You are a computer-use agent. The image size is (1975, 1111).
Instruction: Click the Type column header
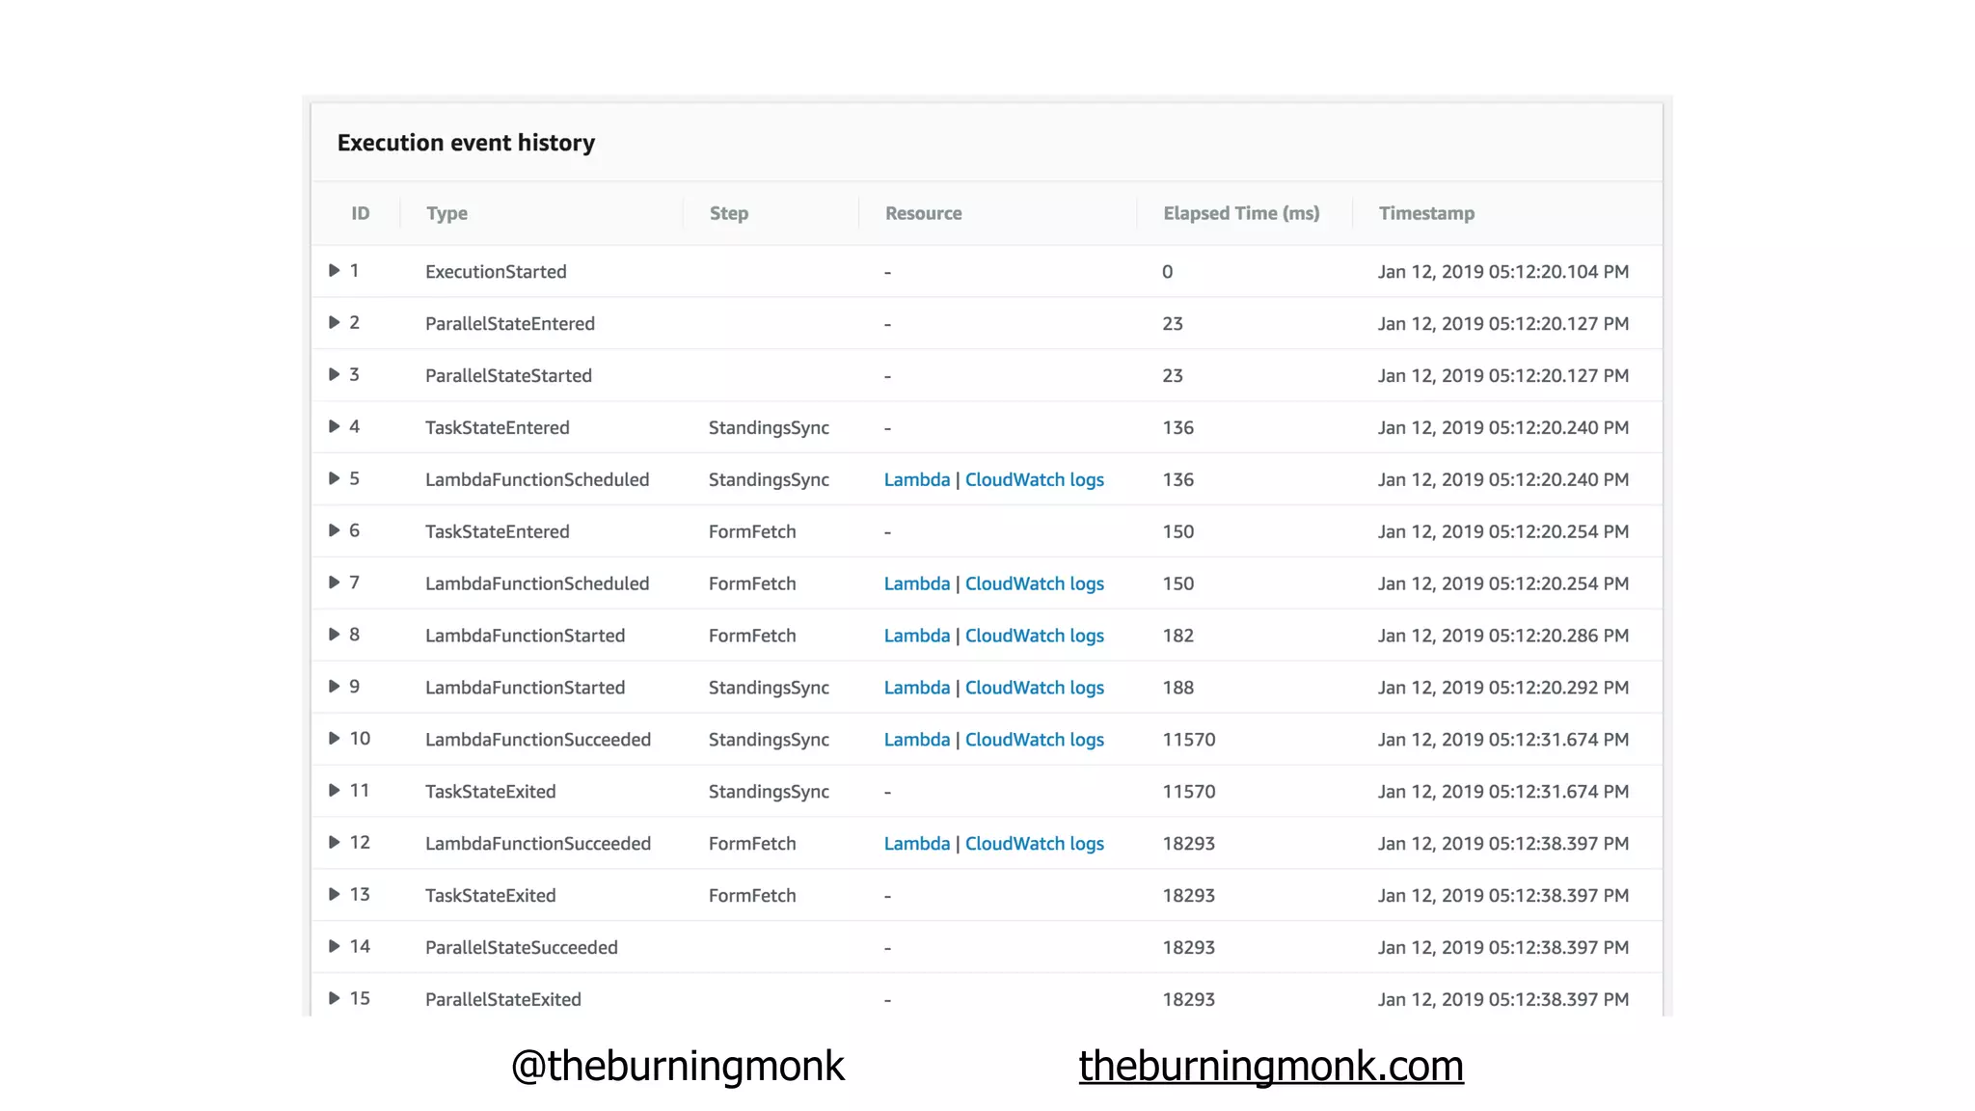click(x=446, y=213)
